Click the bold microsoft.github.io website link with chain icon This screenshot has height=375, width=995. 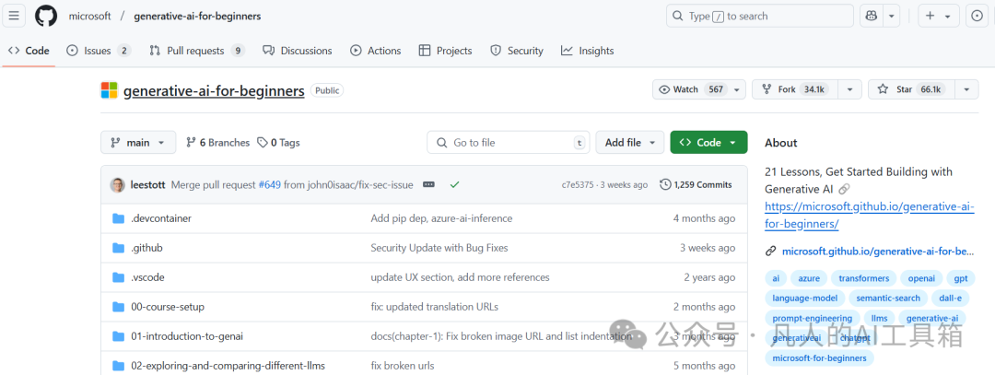[x=870, y=252]
